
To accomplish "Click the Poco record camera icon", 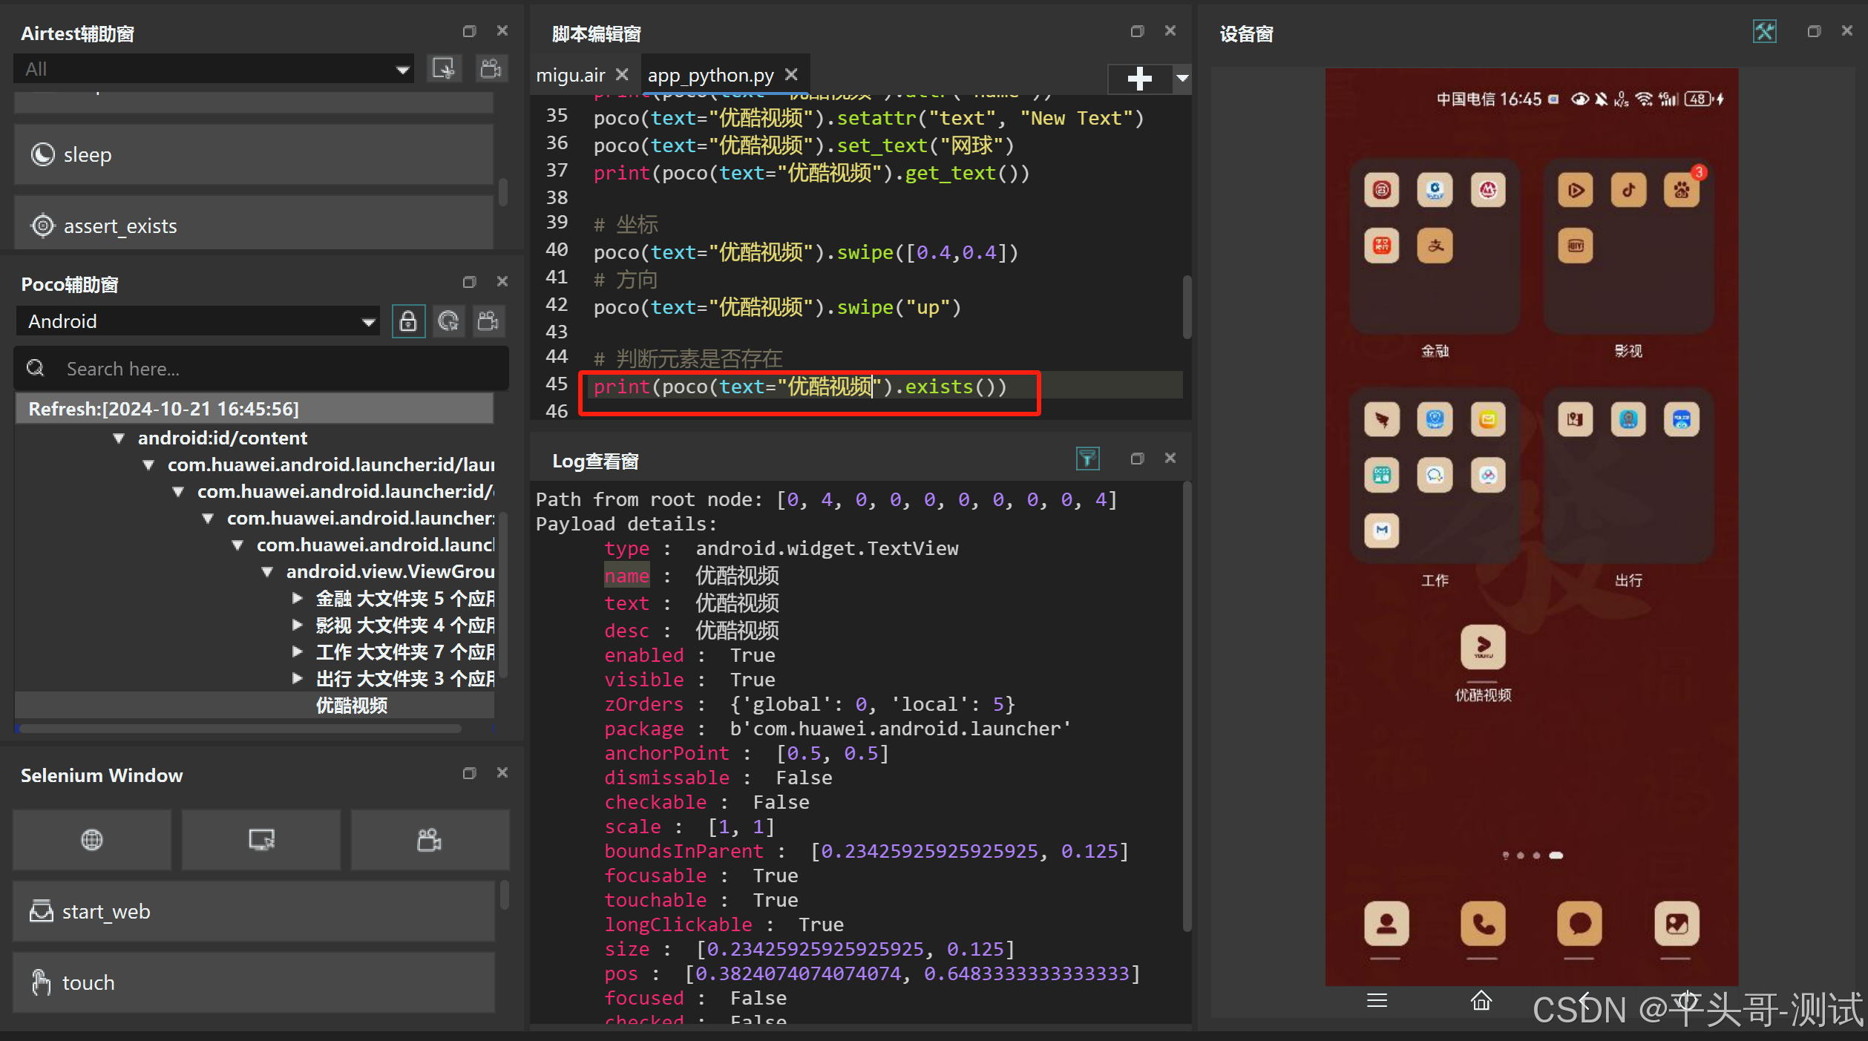I will coord(488,321).
